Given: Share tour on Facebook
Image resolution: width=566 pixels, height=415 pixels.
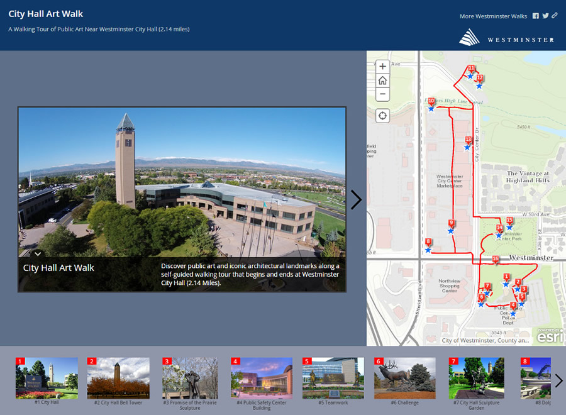Looking at the screenshot, I should (x=536, y=16).
